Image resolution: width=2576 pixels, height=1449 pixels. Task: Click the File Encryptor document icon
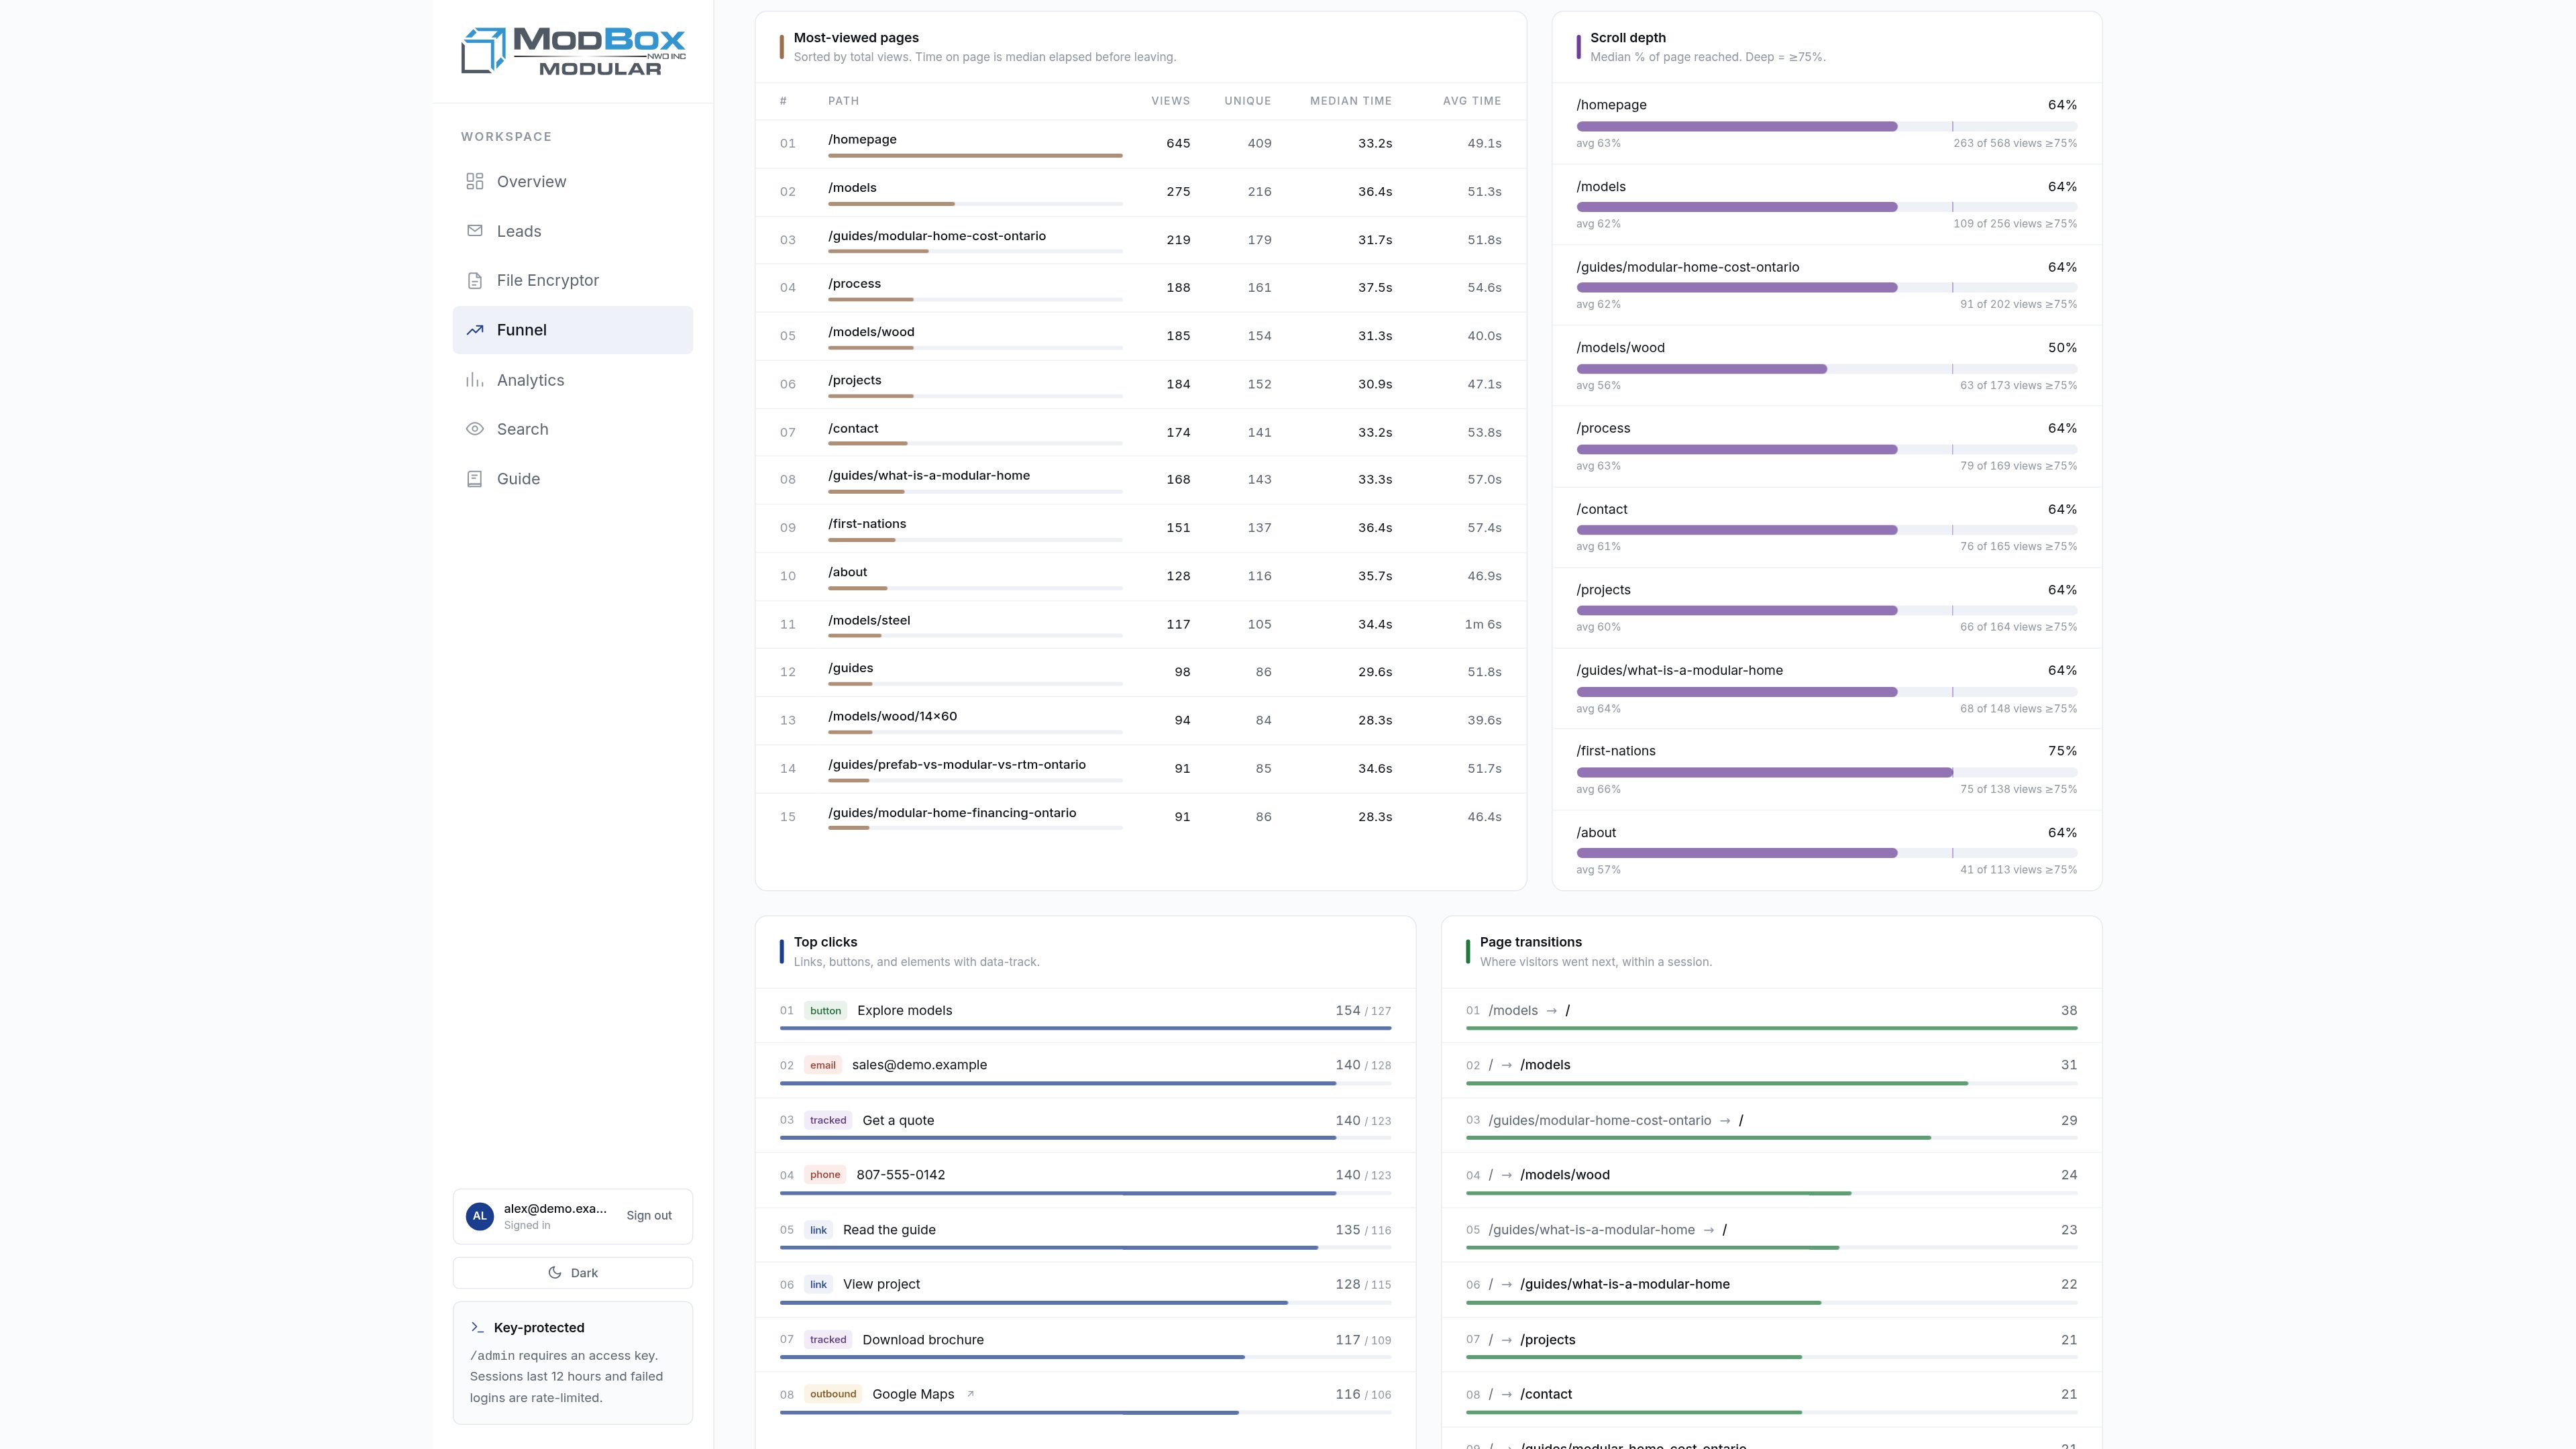[x=475, y=281]
